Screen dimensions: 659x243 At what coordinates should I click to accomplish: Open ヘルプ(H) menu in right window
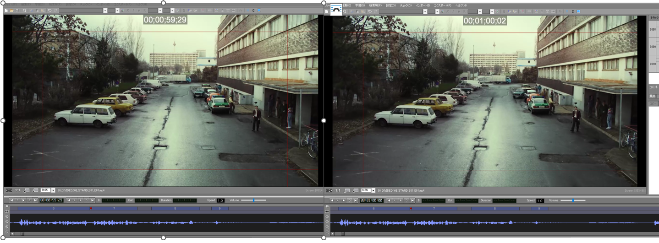(x=461, y=5)
